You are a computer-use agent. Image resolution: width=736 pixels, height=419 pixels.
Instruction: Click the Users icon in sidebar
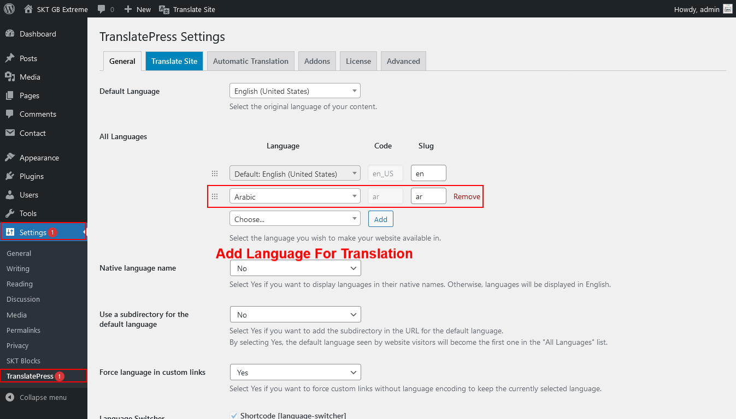(10, 195)
